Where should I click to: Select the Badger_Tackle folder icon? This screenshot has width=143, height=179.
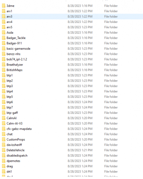tap(4, 38)
